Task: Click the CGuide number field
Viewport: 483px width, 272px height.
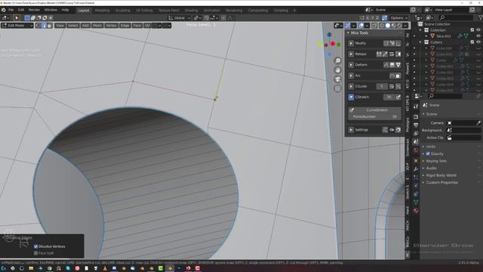Action: [382, 86]
